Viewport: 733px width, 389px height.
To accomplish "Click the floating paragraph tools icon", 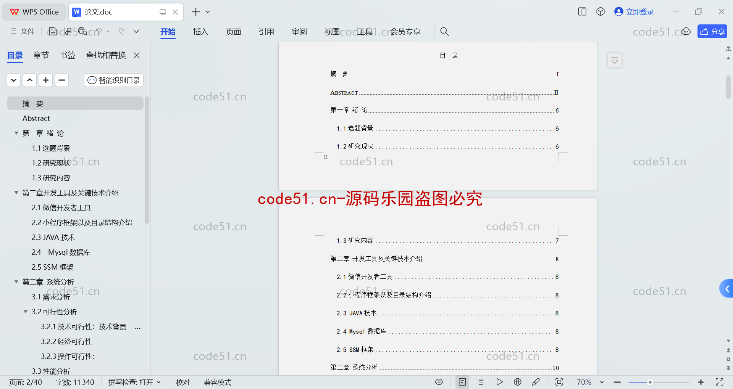I will point(615,60).
